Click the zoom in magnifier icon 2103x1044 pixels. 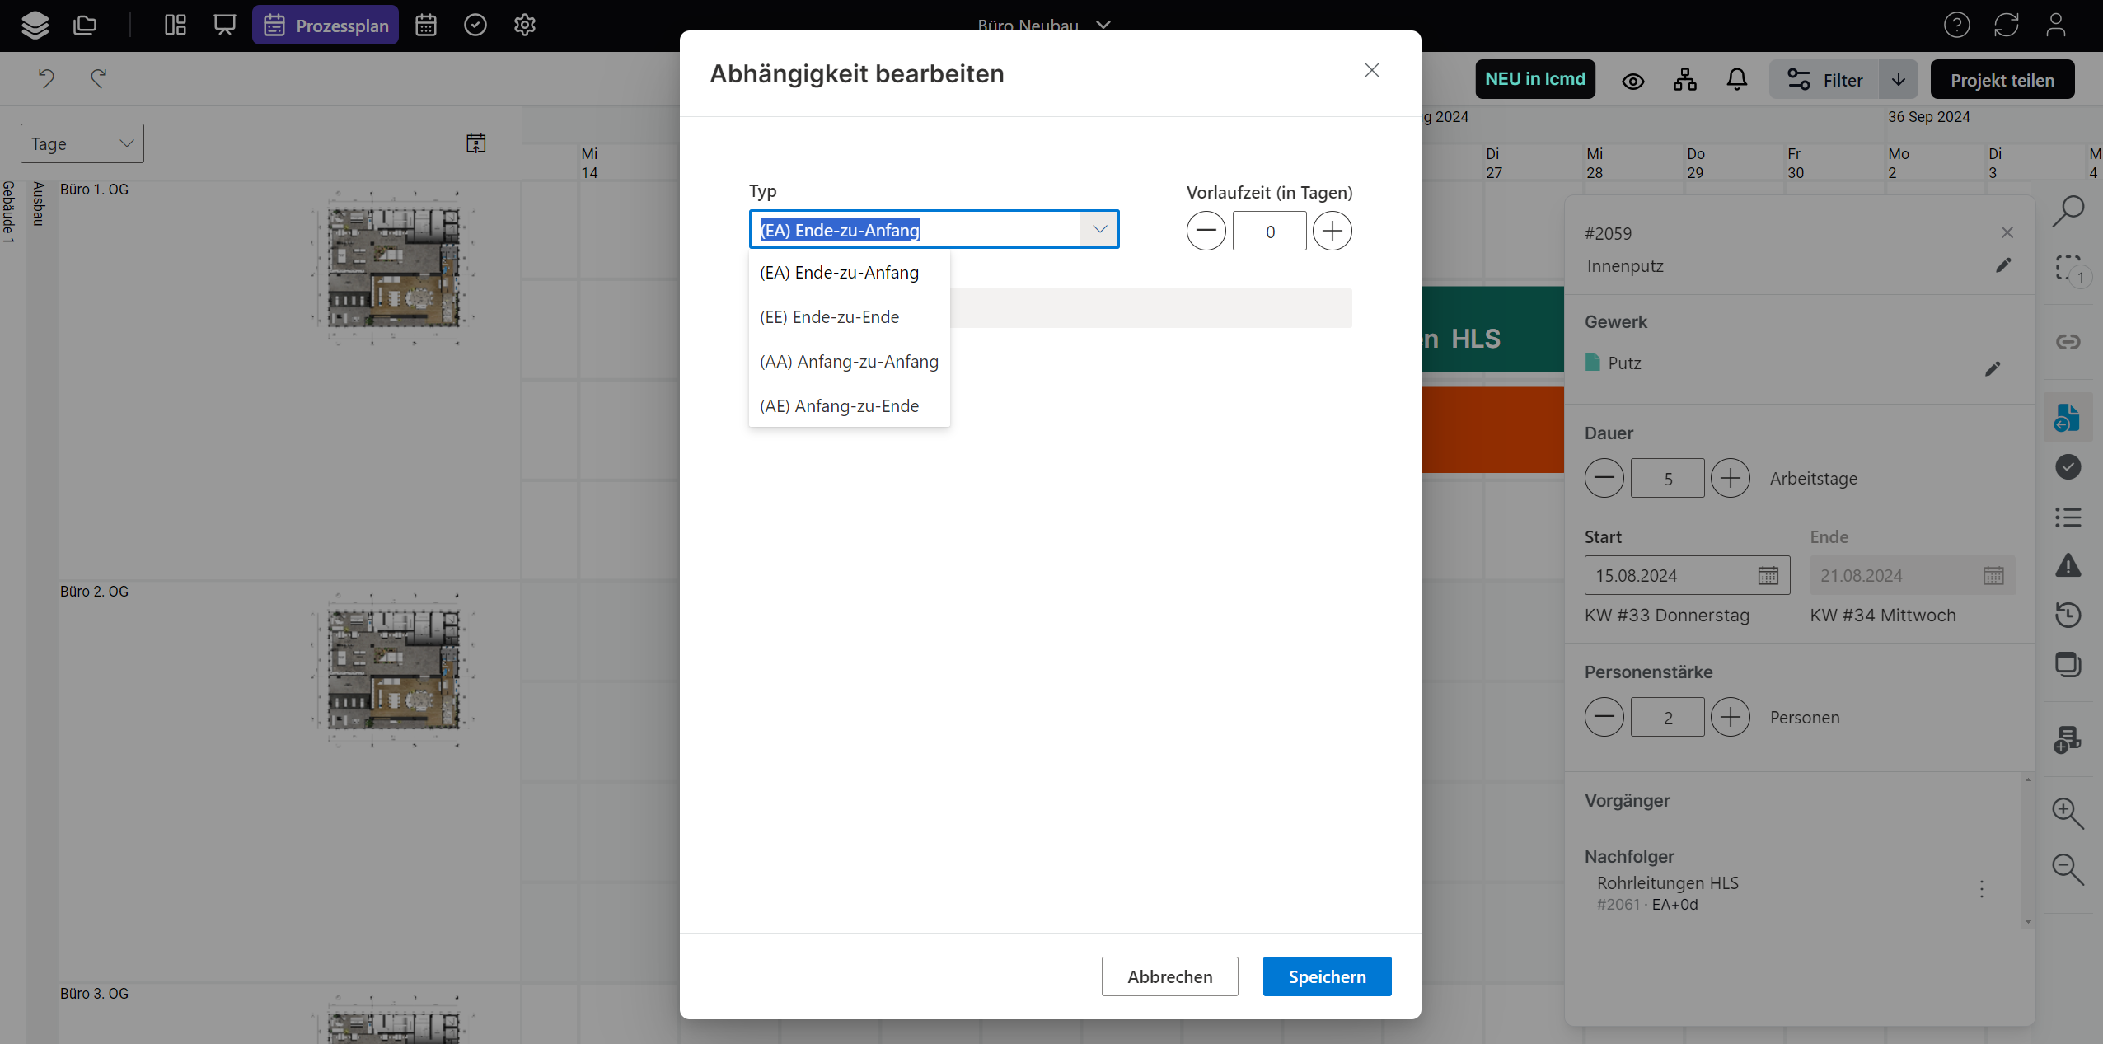2068,813
